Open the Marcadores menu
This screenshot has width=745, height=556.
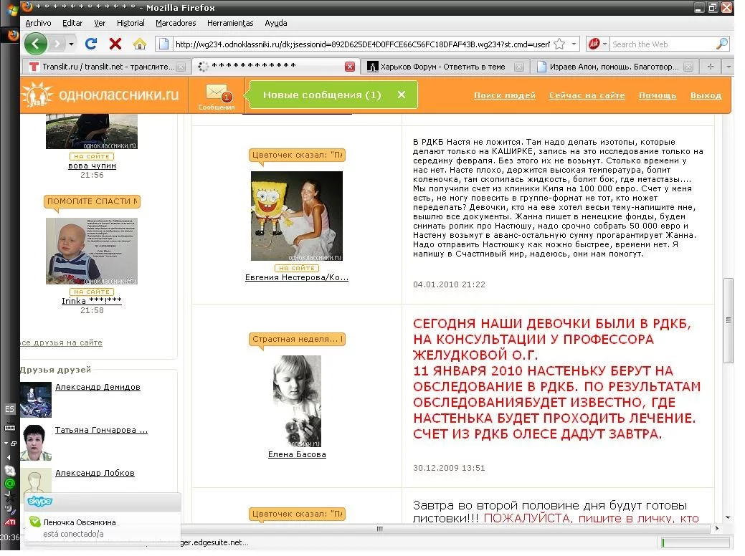(176, 23)
